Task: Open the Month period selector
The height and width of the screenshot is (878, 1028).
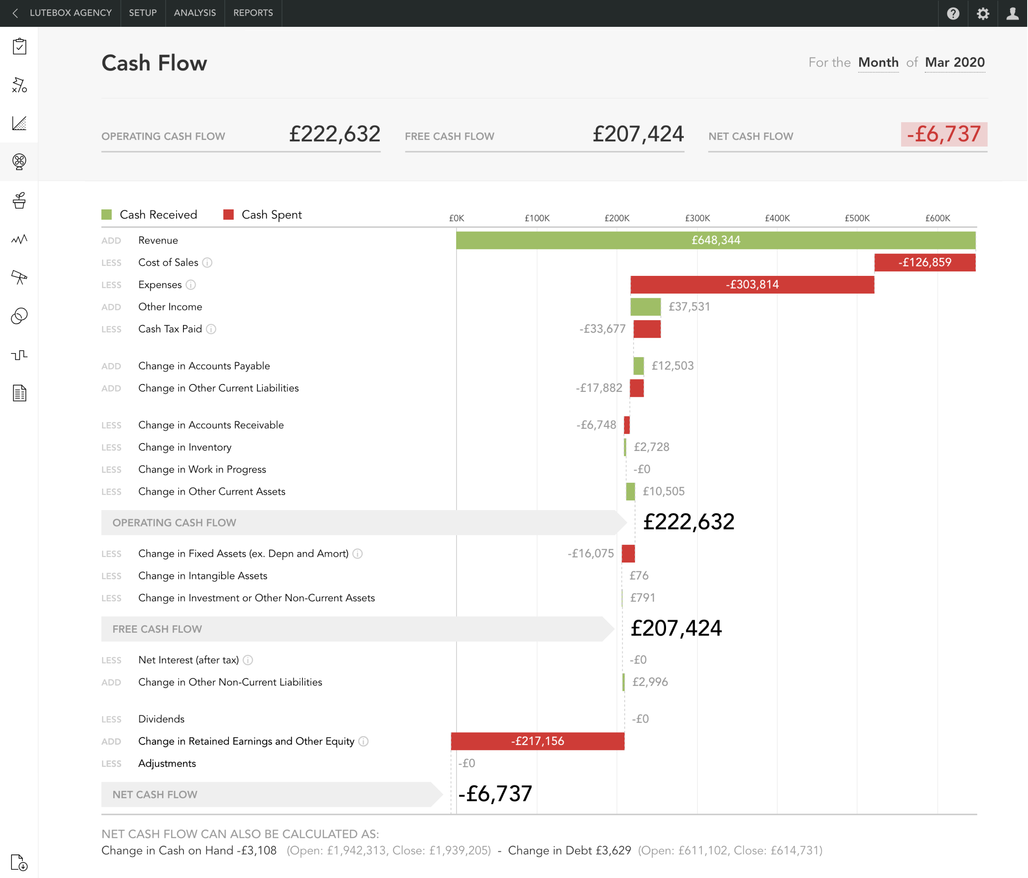Action: click(878, 62)
